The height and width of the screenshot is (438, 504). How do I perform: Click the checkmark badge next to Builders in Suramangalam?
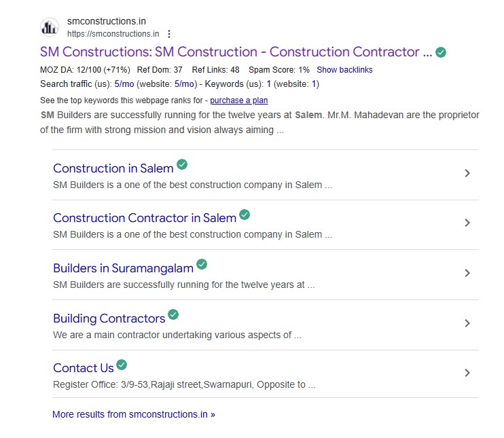[x=202, y=264]
